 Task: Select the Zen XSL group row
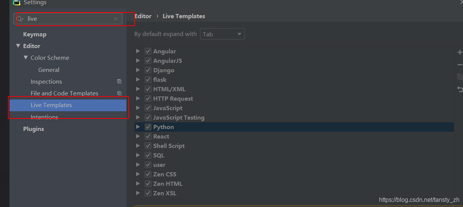click(x=294, y=193)
